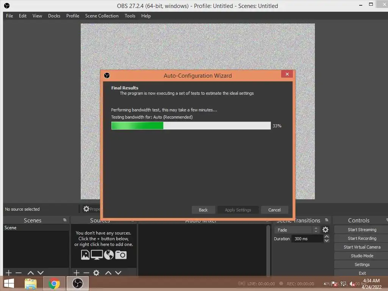Click the flag notification tray icon
Viewport: 388px width, 291px height.
tap(334, 284)
